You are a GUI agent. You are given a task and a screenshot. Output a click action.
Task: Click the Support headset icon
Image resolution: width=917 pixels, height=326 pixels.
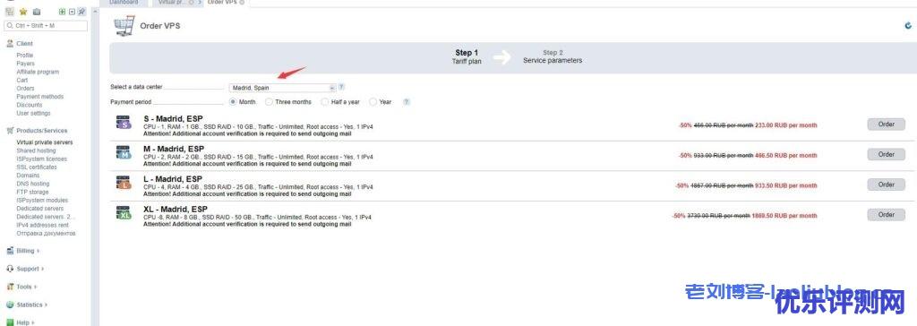[x=10, y=269]
